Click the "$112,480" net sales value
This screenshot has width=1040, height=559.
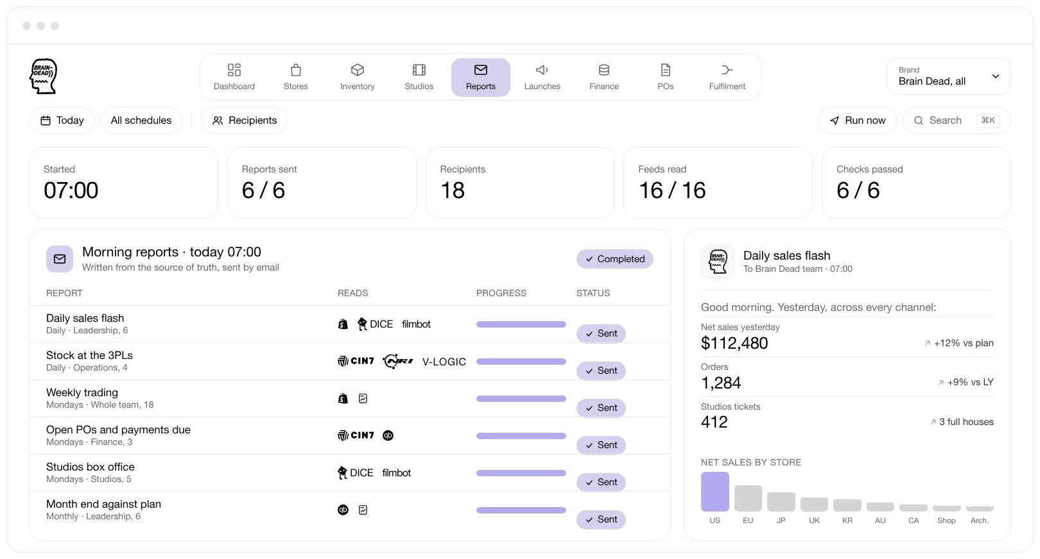pos(734,344)
